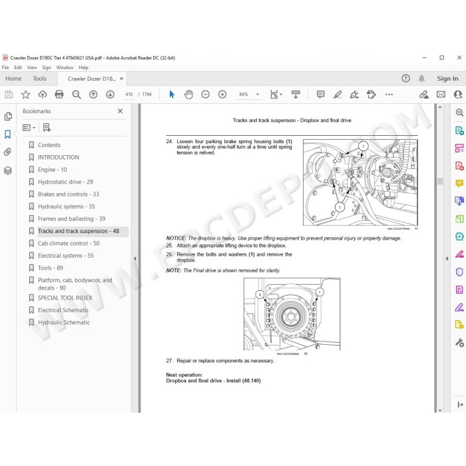Select the Highlight text tool
This screenshot has width=466, height=466.
point(338,95)
